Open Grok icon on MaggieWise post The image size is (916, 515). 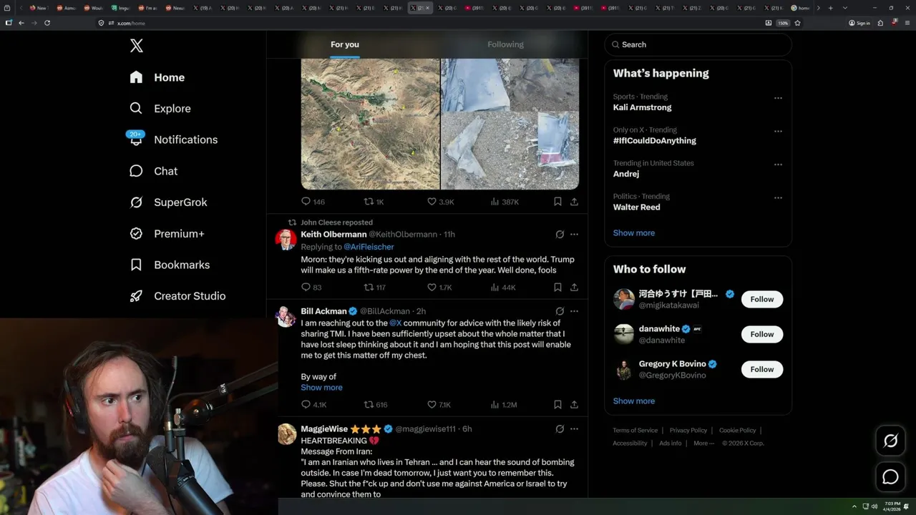[x=560, y=428]
